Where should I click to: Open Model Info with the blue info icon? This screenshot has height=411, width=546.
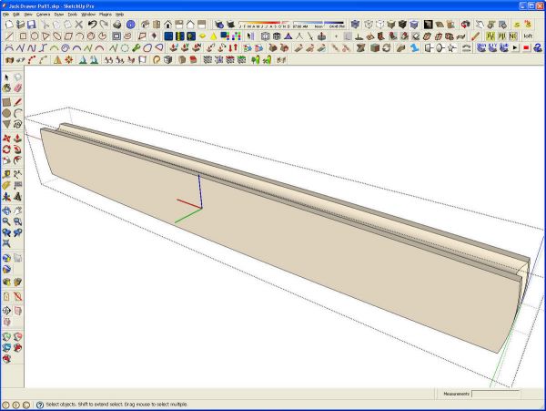tap(130, 25)
